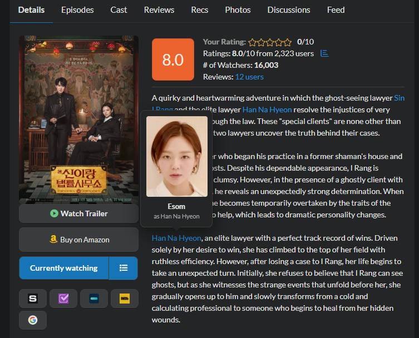Open the Photos tab
The image size is (419, 338).
click(x=238, y=10)
